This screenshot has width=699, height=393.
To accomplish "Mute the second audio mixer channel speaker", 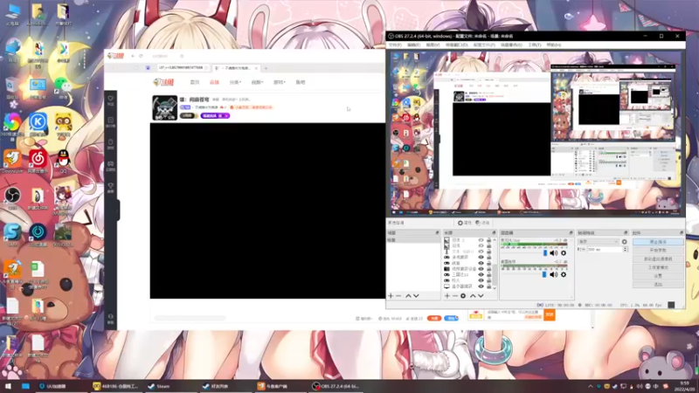I will pyautogui.click(x=554, y=274).
